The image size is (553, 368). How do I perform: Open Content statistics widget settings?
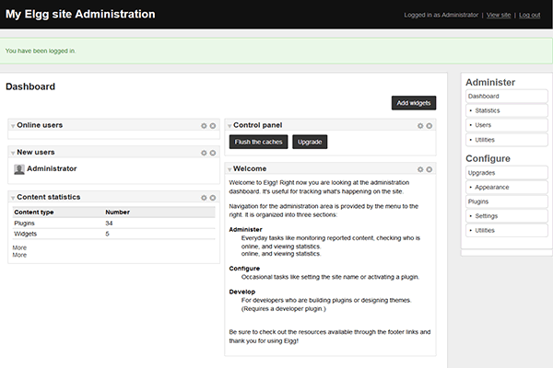click(x=204, y=197)
